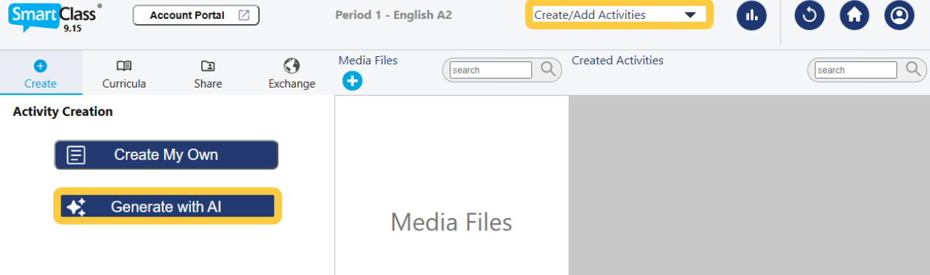Open the user profile icon
The height and width of the screenshot is (275, 930).
point(899,15)
